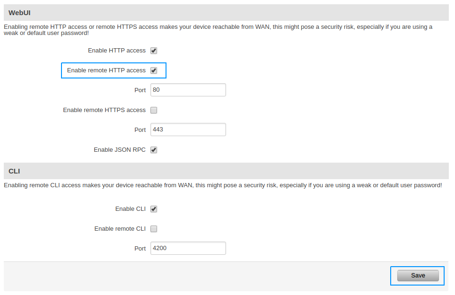Click the CLI section header
This screenshot has height=295, width=455.
14,171
